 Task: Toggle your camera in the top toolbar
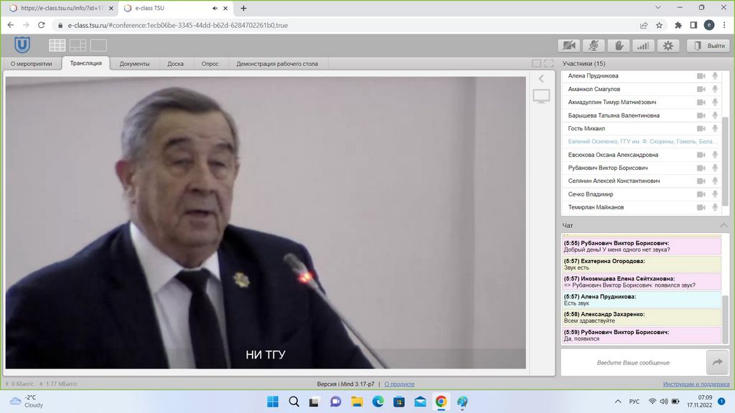[x=569, y=46]
